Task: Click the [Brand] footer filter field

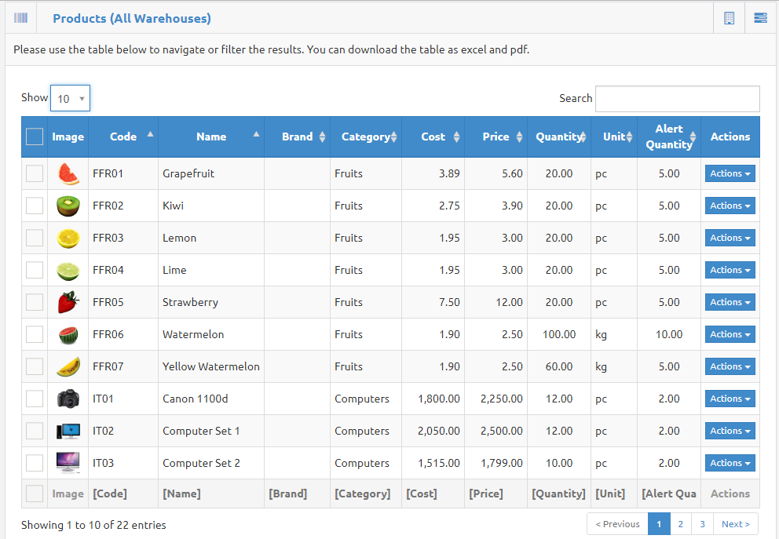Action: pos(297,493)
